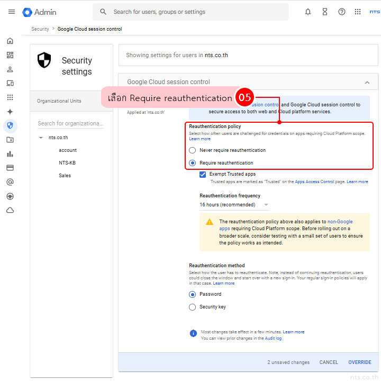Open Apps grid icon in sidebar
Image resolution: width=381 pixels, height=382 pixels.
pos(10,97)
